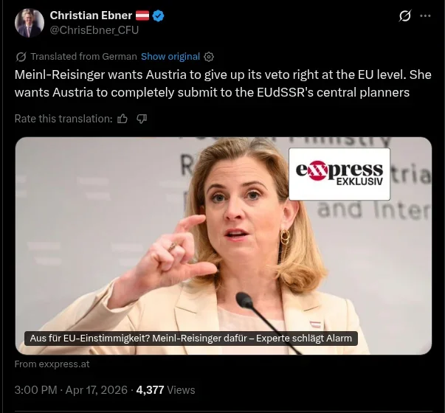The height and width of the screenshot is (413, 445).
Task: Click the 3:00 PM Apr 17, 2026 timestamp
Action: pyautogui.click(x=71, y=389)
